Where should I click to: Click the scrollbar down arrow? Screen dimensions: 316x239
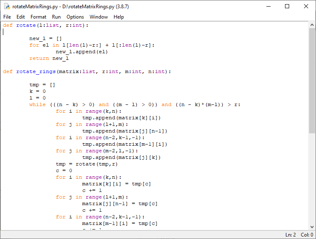(x=312, y=226)
